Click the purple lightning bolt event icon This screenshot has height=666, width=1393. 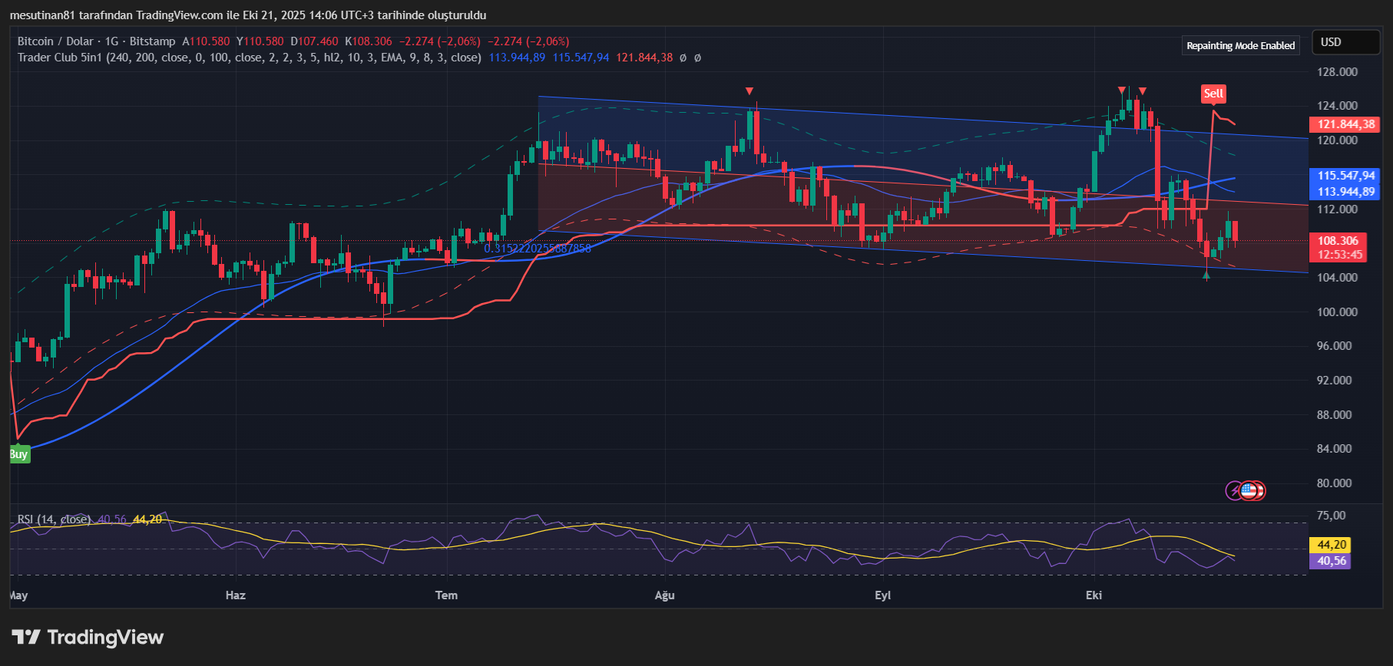coord(1233,490)
